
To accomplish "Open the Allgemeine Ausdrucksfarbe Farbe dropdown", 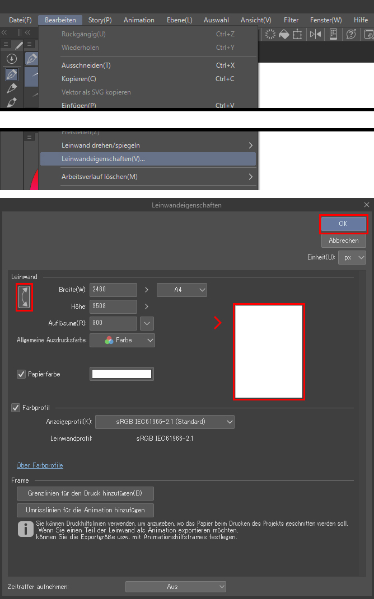I will pos(123,341).
